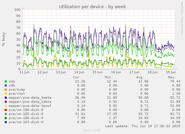
Task: Click vm-105-disk-0 average value 45.72
Action: coord(143,114)
